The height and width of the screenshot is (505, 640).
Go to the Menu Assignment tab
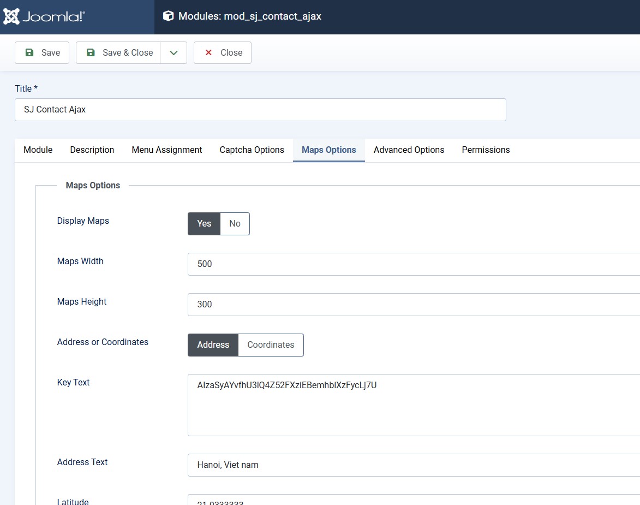tap(167, 150)
